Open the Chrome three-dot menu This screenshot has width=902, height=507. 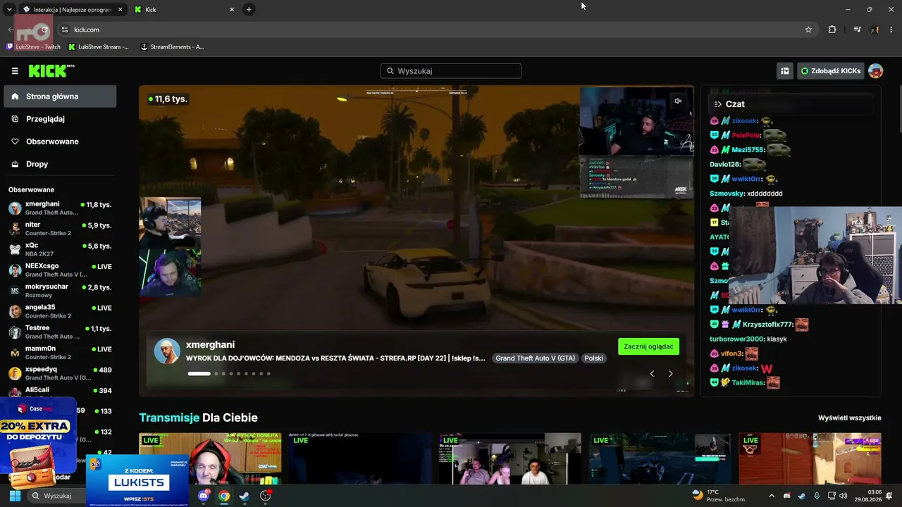tap(891, 30)
